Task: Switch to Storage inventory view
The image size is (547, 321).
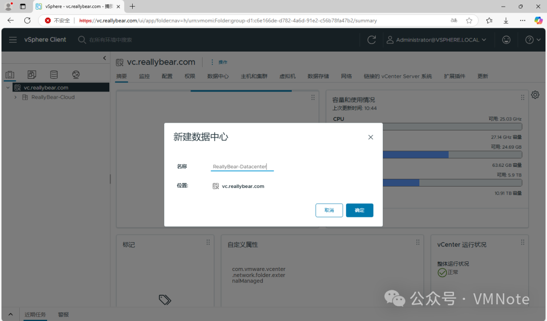Action: (x=54, y=74)
